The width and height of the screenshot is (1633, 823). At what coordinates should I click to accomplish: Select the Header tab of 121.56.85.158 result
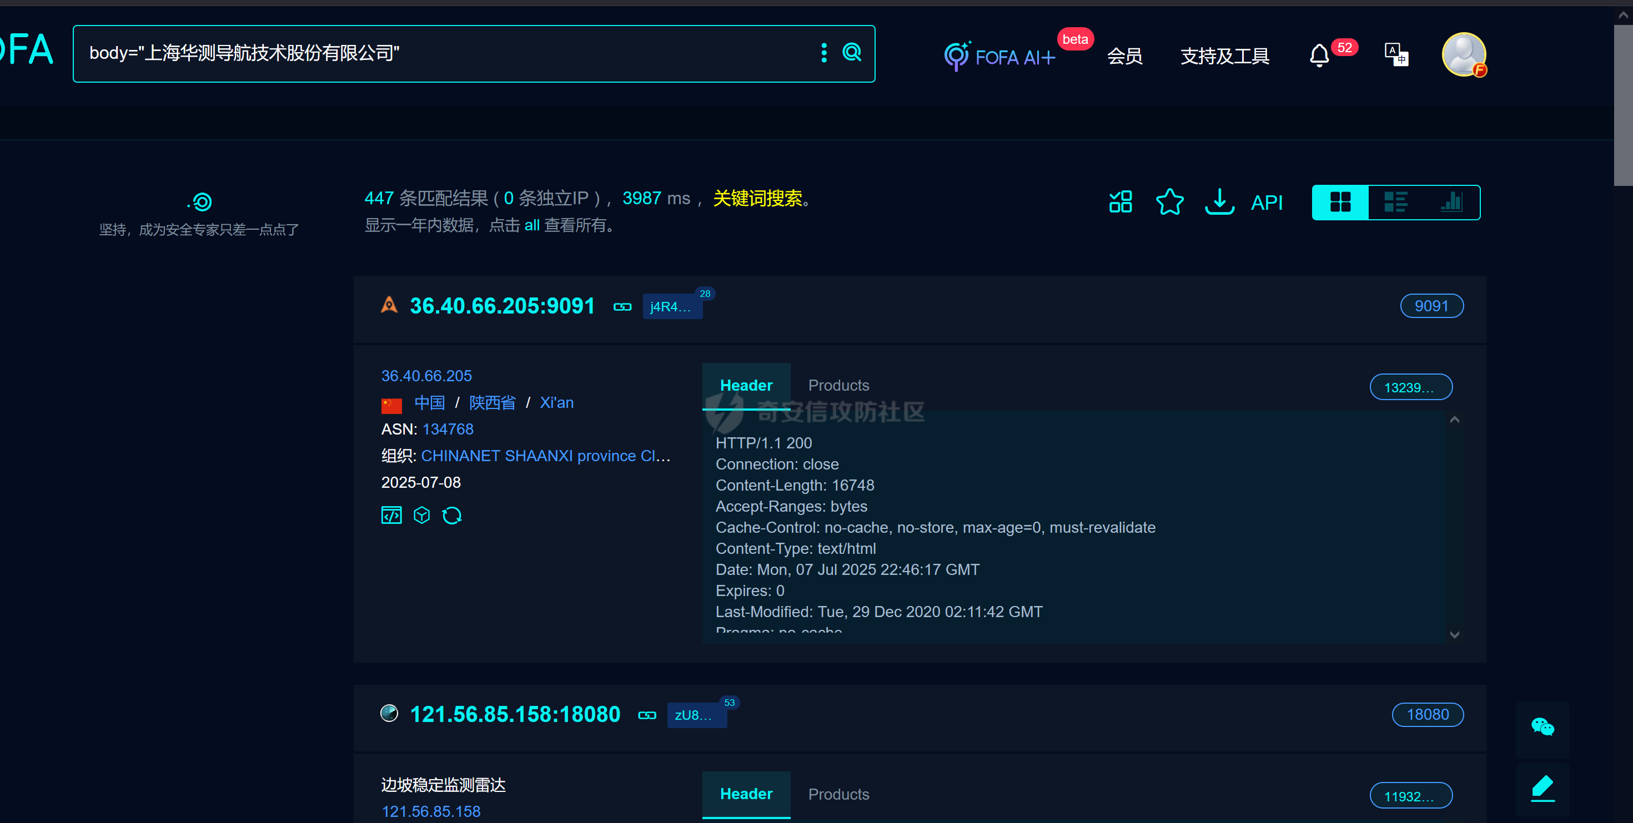coord(746,794)
